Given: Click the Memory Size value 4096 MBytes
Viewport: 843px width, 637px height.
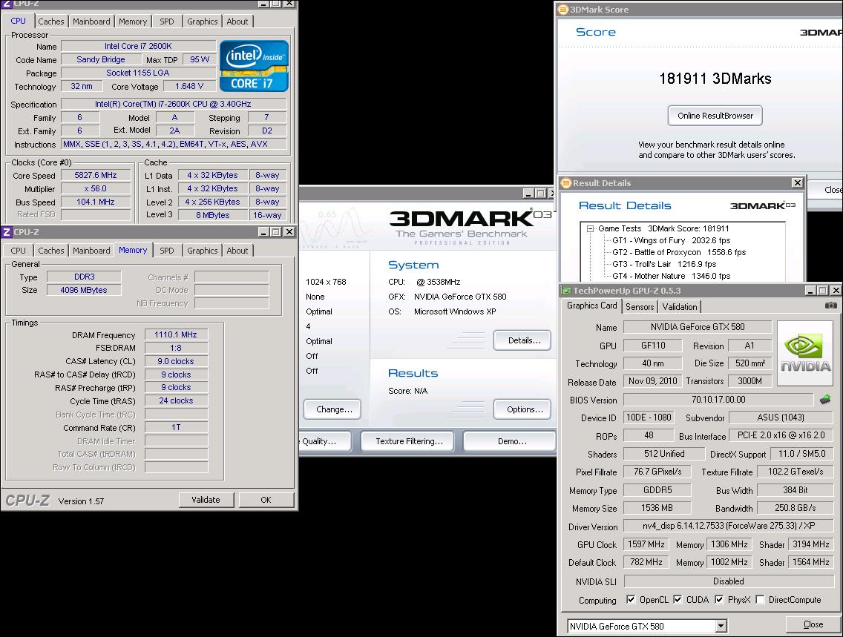Looking at the screenshot, I should click(84, 290).
